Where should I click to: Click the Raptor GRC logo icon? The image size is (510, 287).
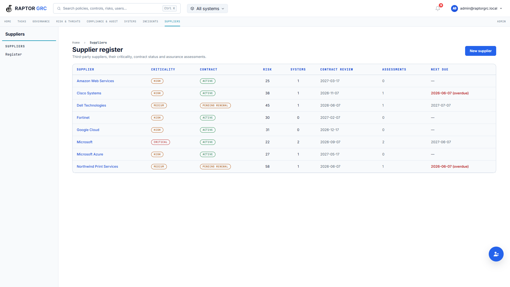[9, 9]
